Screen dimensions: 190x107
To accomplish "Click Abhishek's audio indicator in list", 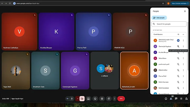I will [178, 40].
